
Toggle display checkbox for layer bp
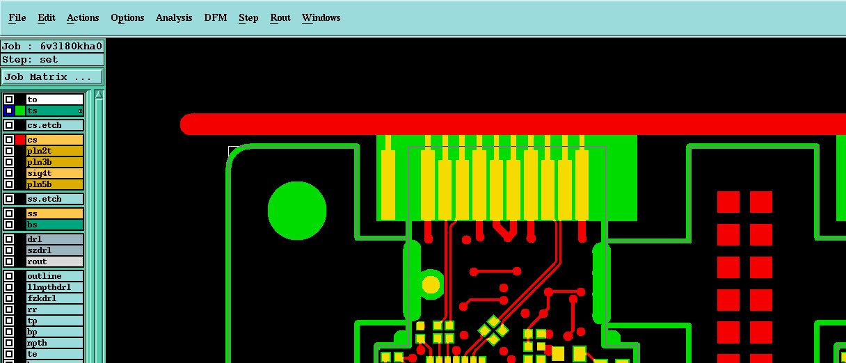tap(9, 332)
